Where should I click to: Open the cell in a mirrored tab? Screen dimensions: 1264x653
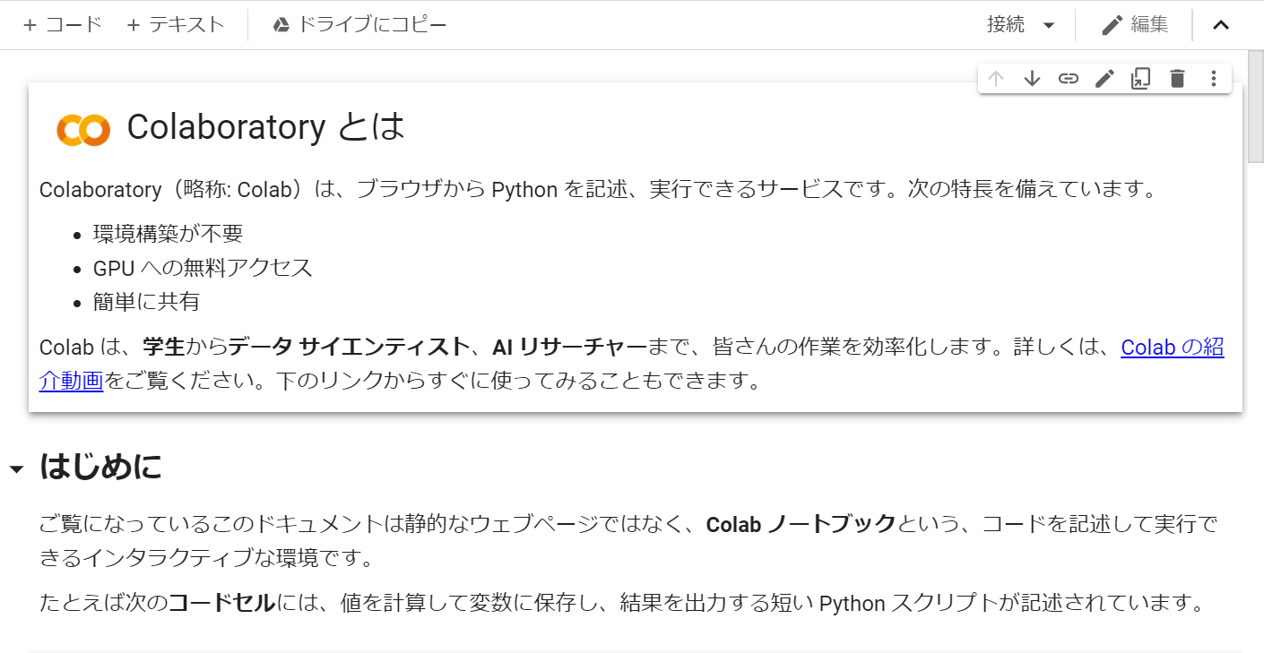(x=1140, y=78)
